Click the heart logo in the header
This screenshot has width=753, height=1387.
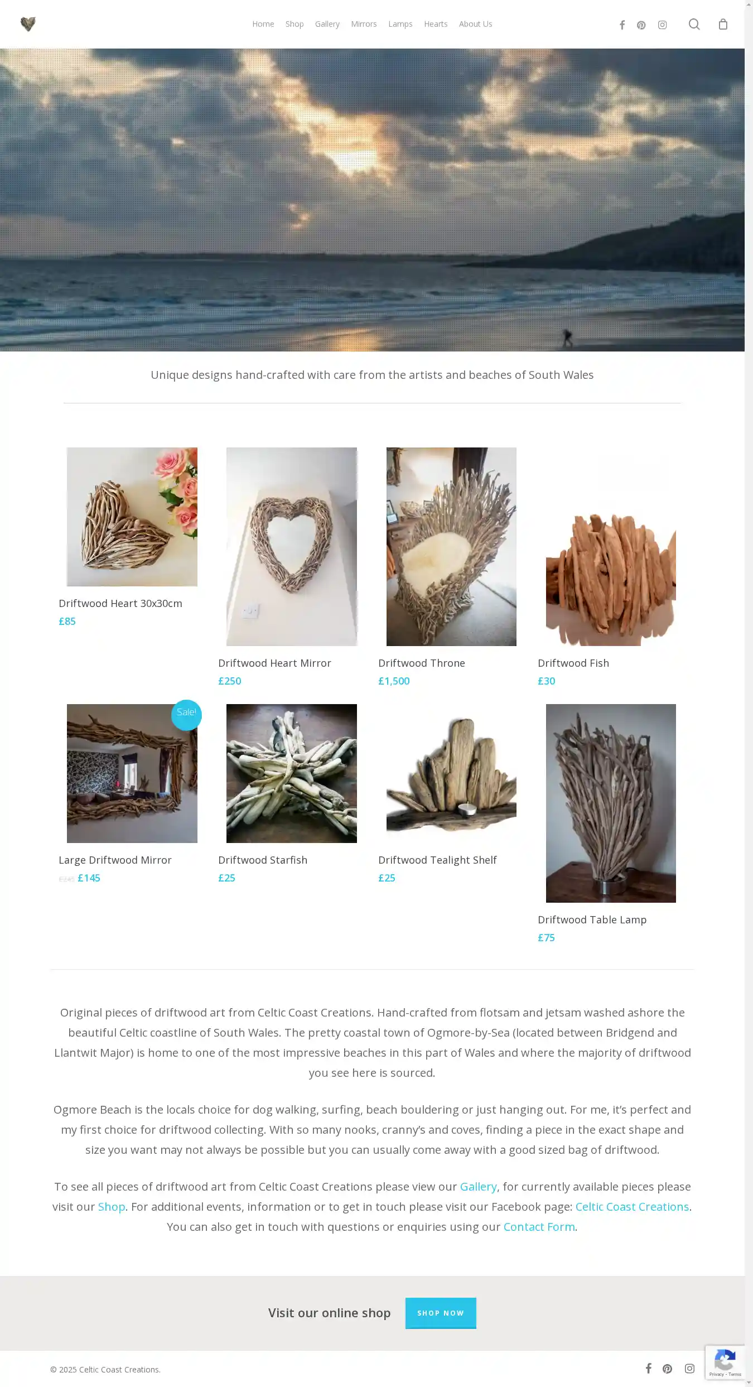[x=28, y=24]
